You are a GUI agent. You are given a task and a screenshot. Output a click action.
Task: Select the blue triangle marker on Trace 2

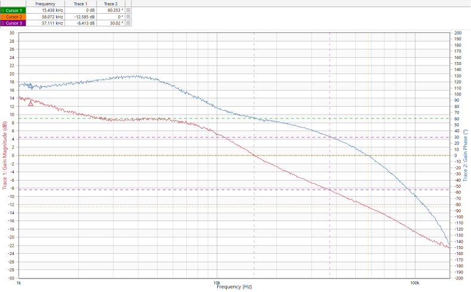pos(30,86)
